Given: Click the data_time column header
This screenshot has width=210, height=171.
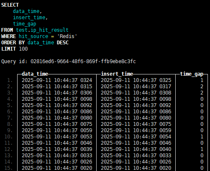Looking at the screenshot, I should click(35, 74).
